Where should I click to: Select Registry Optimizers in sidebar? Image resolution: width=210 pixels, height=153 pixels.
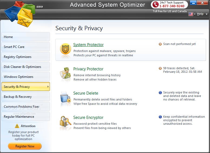coord(26,57)
